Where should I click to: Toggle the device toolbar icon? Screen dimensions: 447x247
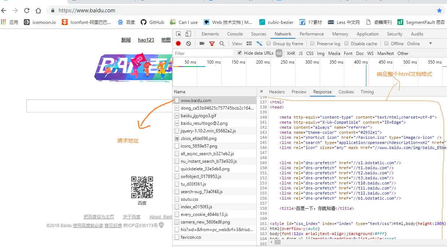click(188, 34)
